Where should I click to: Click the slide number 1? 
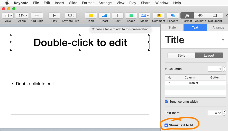click(x=80, y=120)
